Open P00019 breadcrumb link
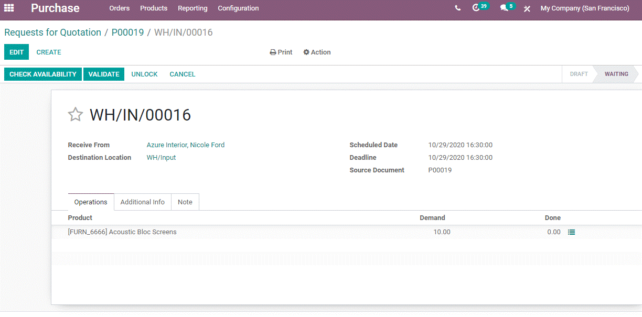 [127, 32]
